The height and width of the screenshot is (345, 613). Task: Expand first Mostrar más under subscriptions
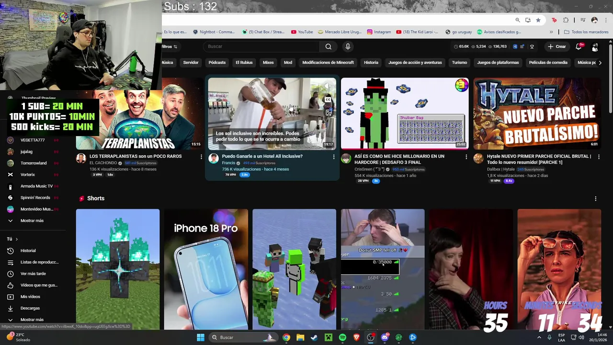tap(32, 220)
